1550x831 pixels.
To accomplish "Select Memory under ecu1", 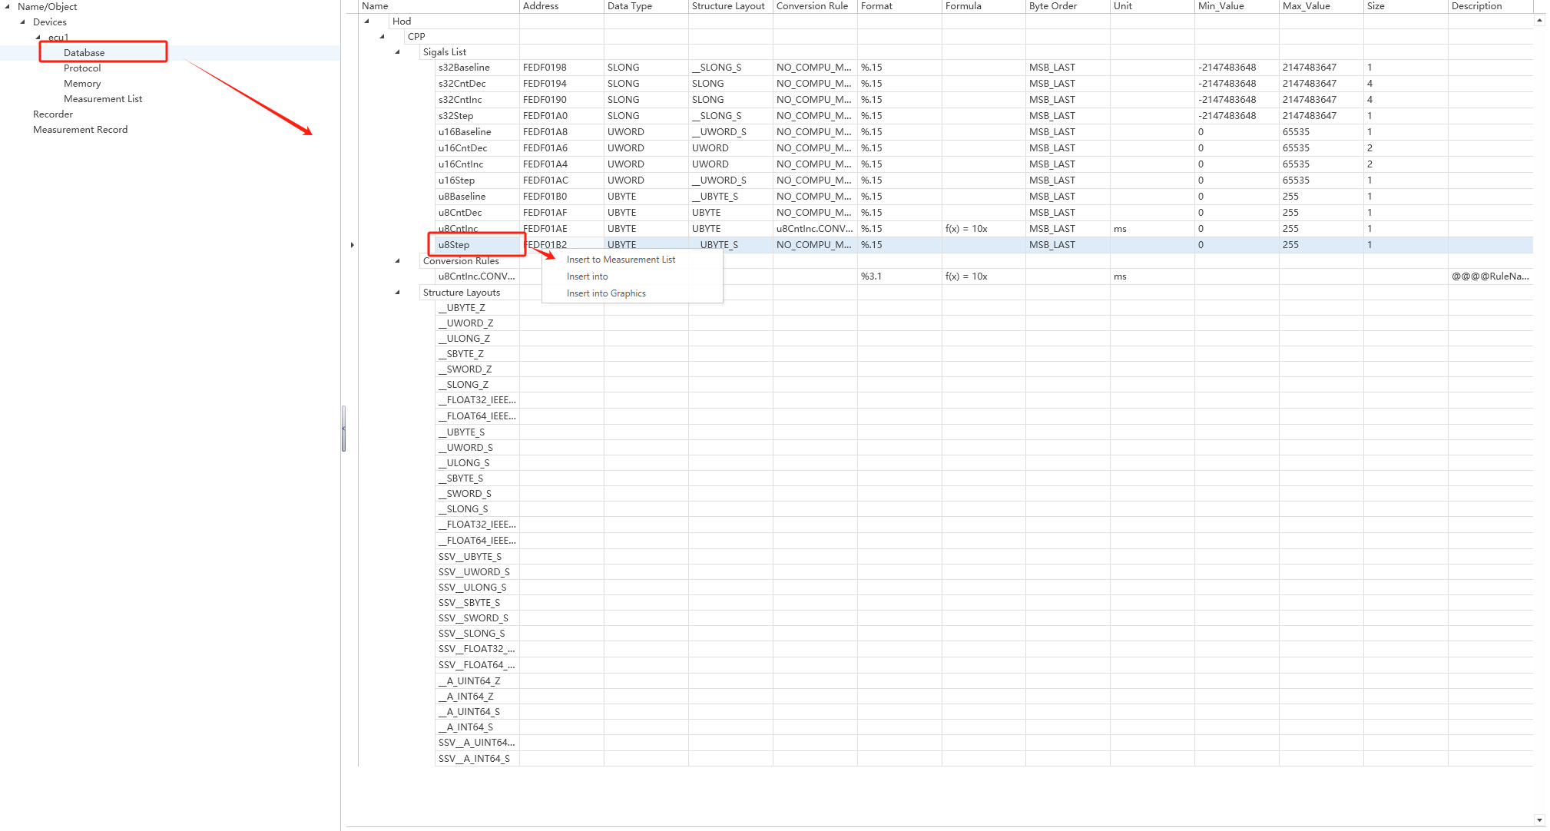I will point(82,83).
